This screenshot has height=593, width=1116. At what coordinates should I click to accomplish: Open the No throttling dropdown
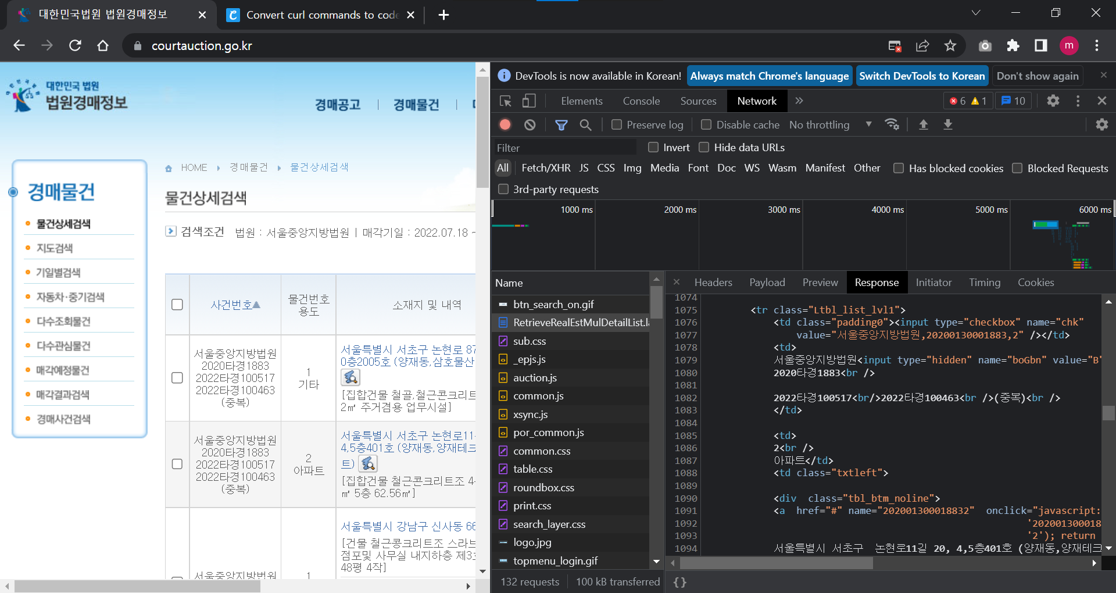click(x=831, y=124)
